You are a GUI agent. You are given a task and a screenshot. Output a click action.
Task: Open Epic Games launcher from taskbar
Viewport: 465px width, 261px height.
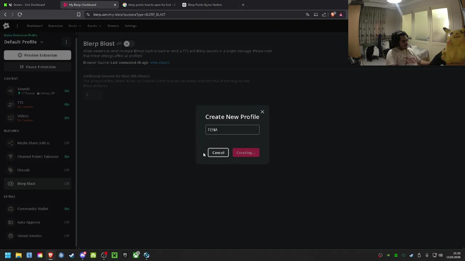(x=125, y=255)
